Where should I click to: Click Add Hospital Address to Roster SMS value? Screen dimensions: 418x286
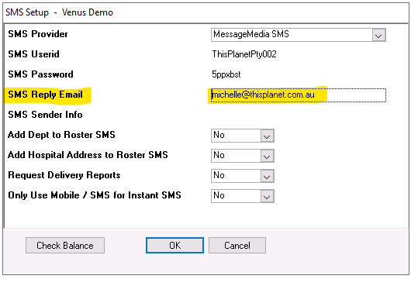(236, 156)
